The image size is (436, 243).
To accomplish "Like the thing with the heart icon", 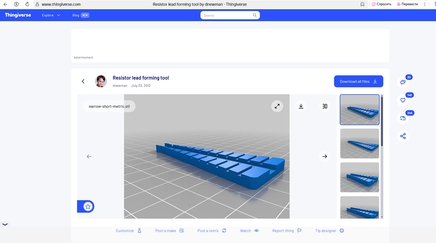I will click(x=403, y=100).
